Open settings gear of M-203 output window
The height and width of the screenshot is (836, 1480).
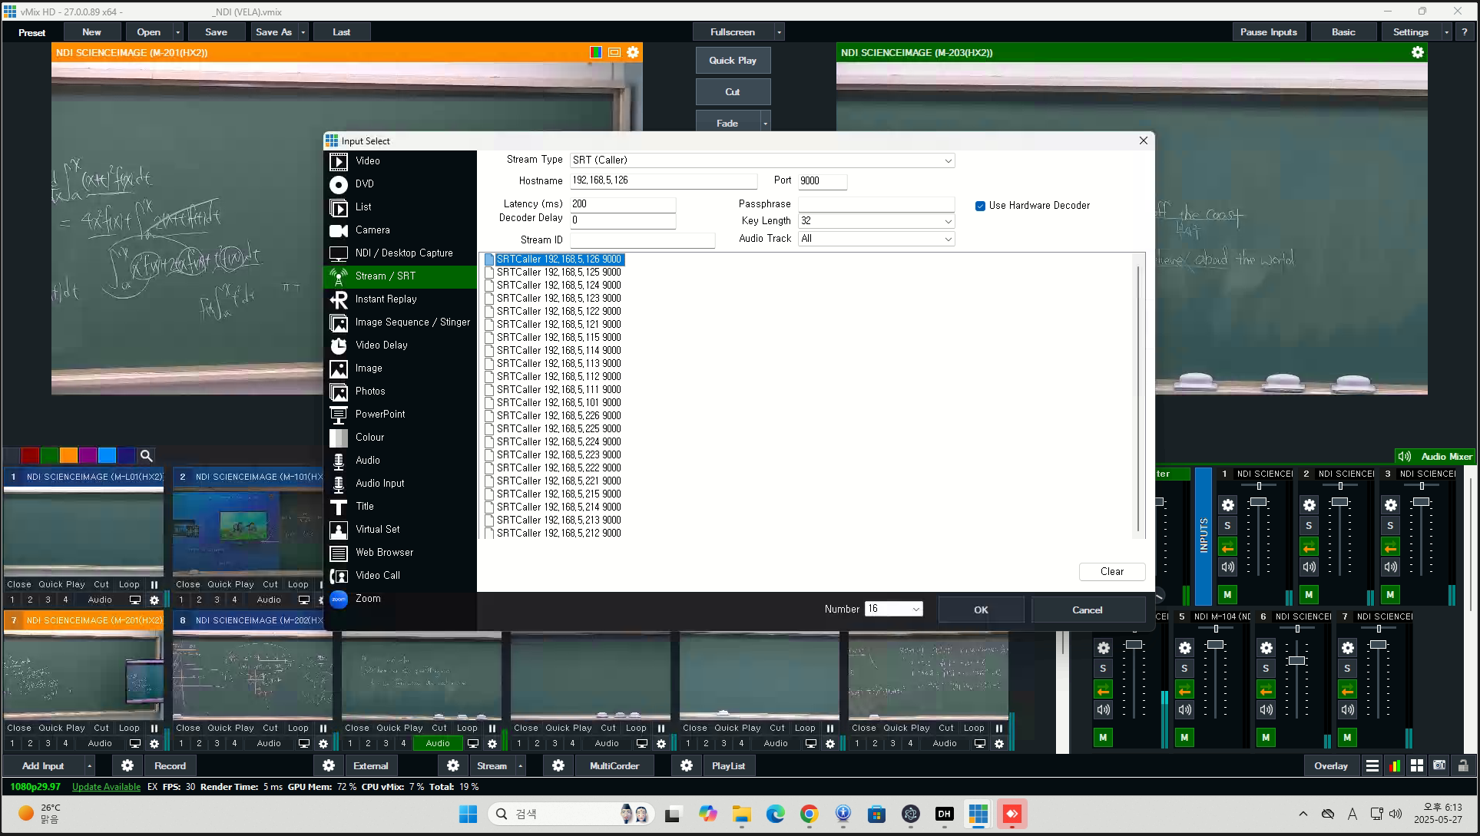point(1418,52)
